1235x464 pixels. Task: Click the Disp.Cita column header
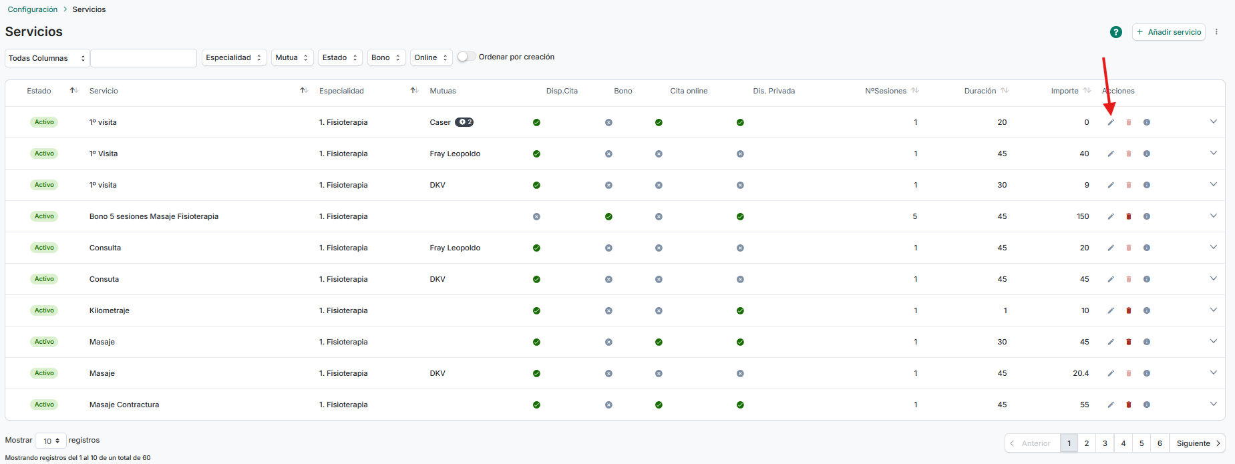[562, 91]
